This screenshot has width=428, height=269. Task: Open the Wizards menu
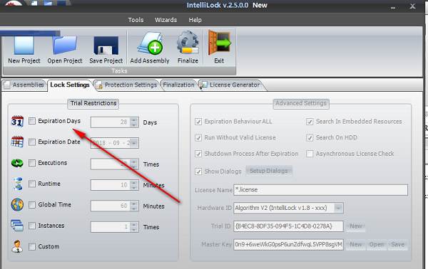[x=165, y=20]
